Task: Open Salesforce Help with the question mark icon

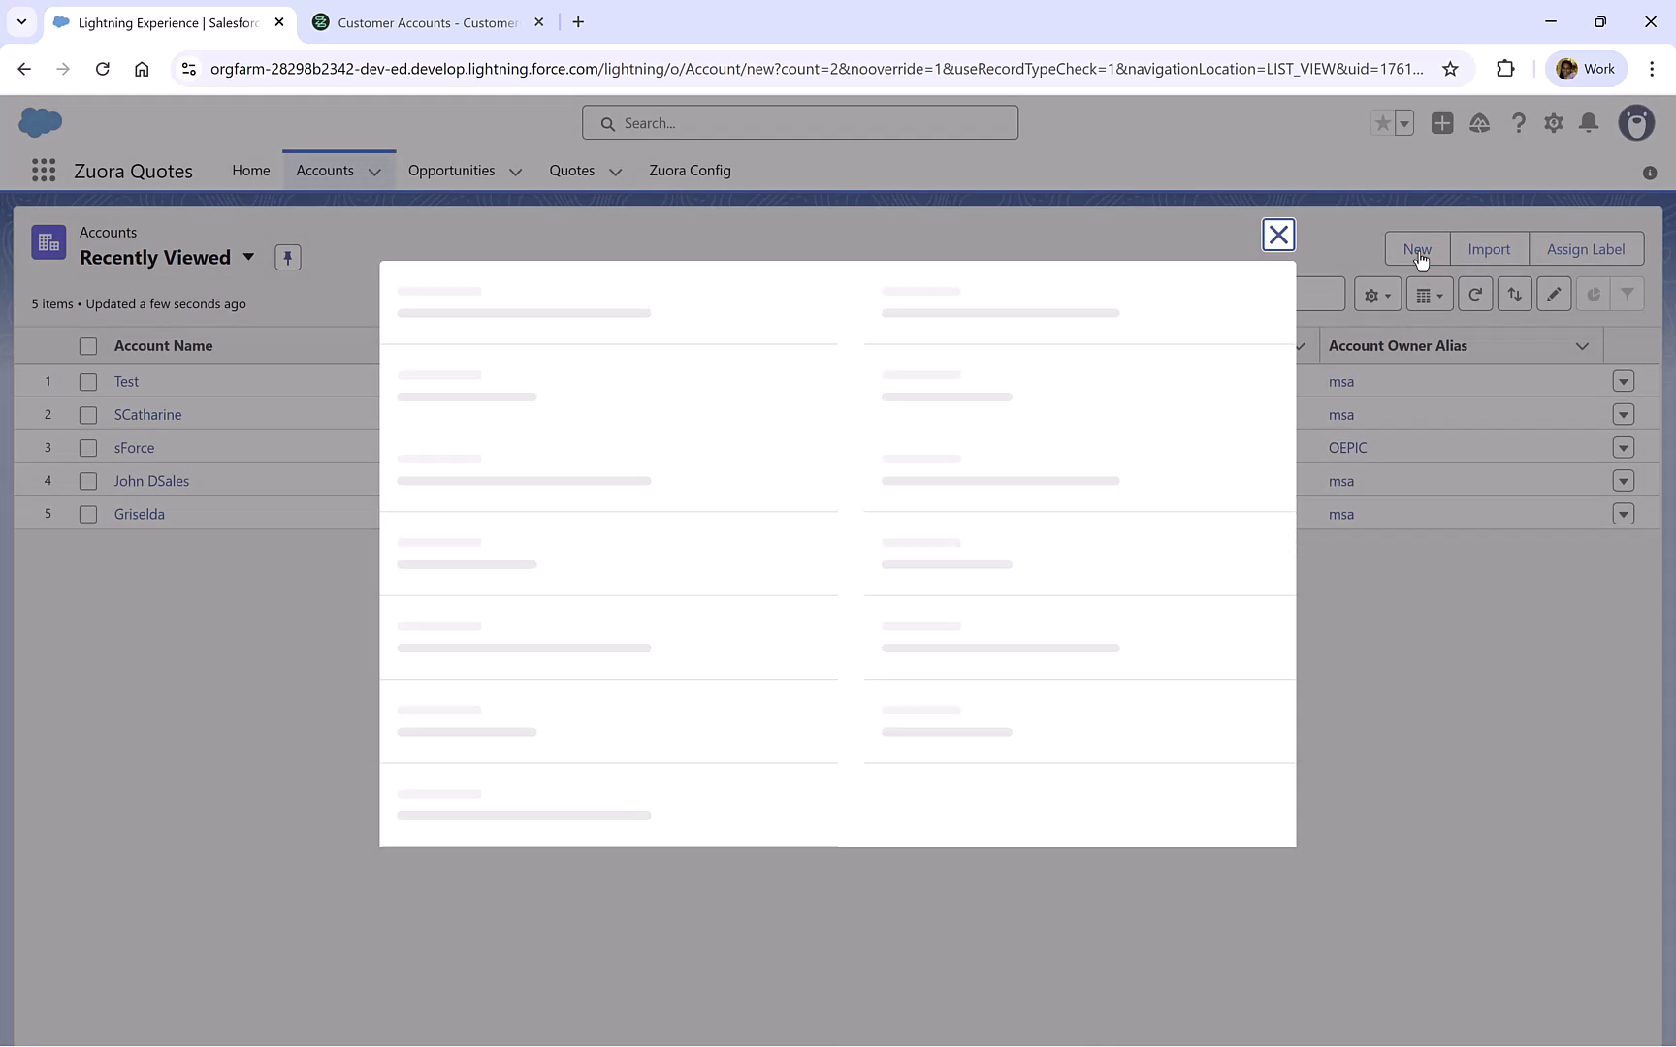Action: point(1518,123)
